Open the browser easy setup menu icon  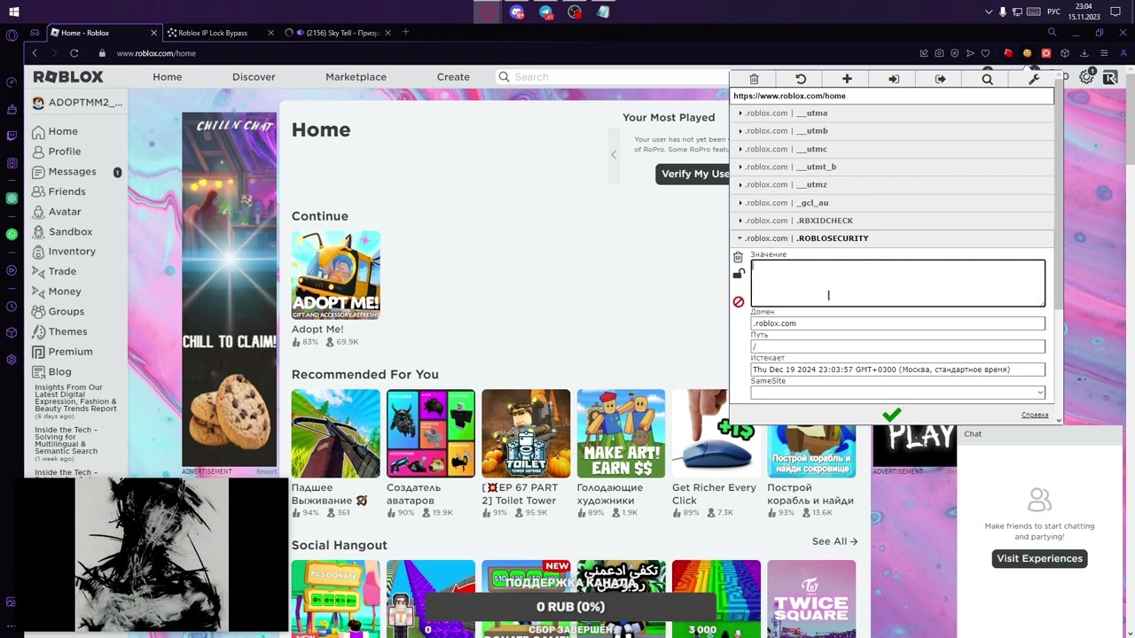pos(1103,53)
